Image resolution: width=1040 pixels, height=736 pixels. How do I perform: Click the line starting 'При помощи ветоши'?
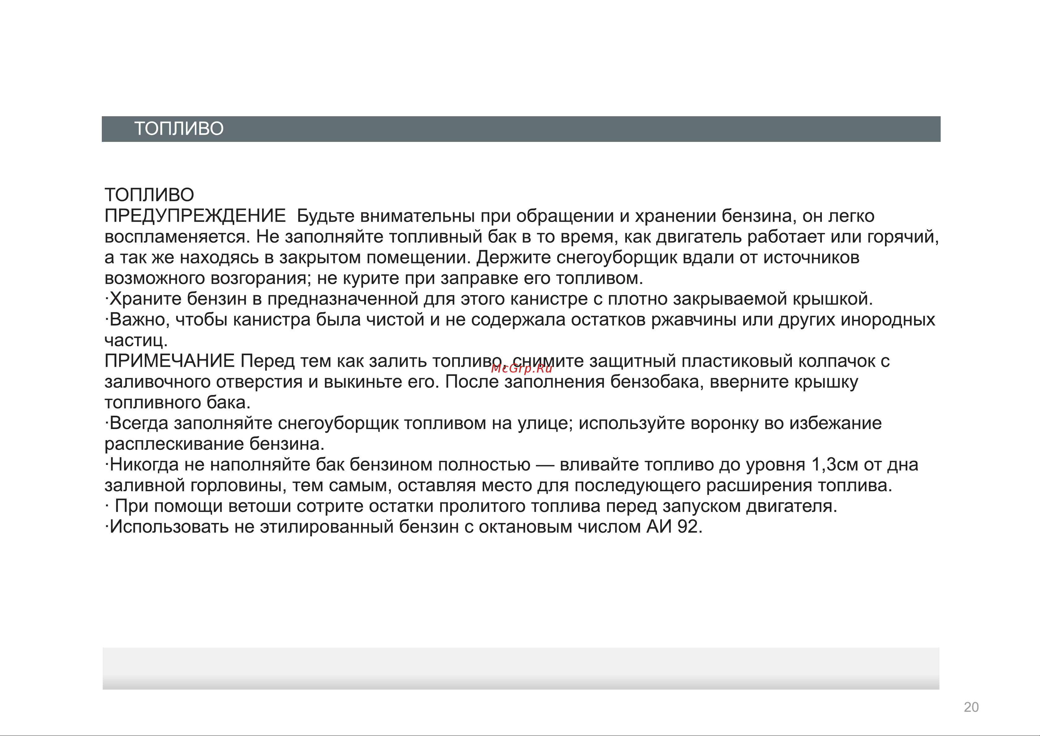coord(471,506)
